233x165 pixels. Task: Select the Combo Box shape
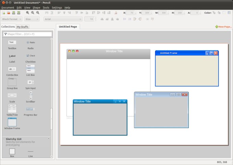click(x=12, y=71)
